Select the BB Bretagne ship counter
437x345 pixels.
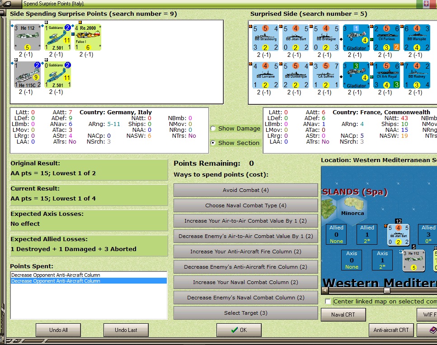point(326,37)
